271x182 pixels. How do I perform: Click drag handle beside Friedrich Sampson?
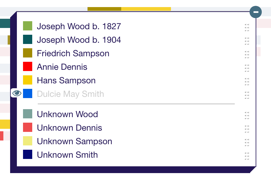tap(247, 54)
